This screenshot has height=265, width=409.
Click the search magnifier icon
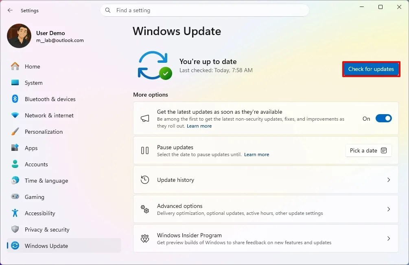[x=108, y=10]
